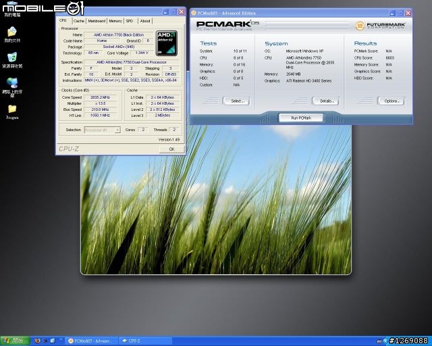432x346 pixels.
Task: Switch to CPU-Z taskbar button
Action: click(146, 341)
